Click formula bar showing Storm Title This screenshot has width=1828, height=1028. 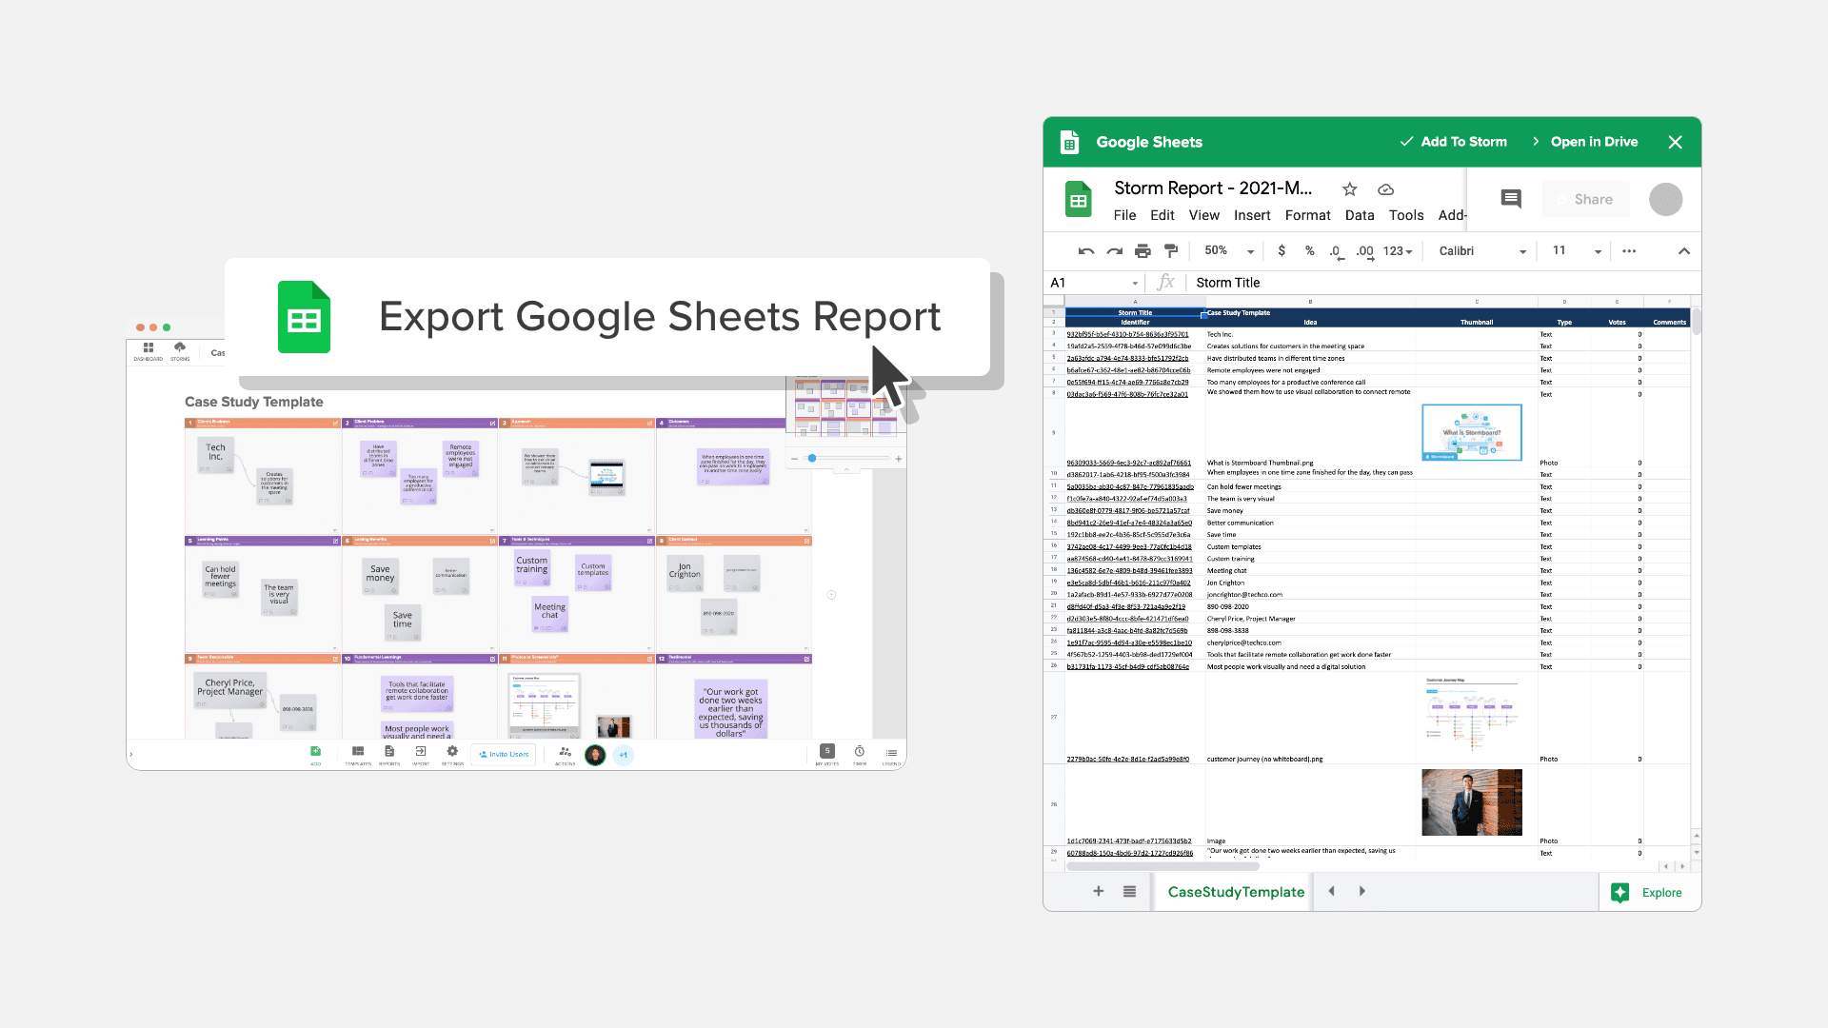1442,283
